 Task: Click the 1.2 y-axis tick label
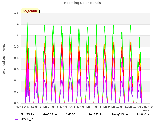[x=16, y=35]
